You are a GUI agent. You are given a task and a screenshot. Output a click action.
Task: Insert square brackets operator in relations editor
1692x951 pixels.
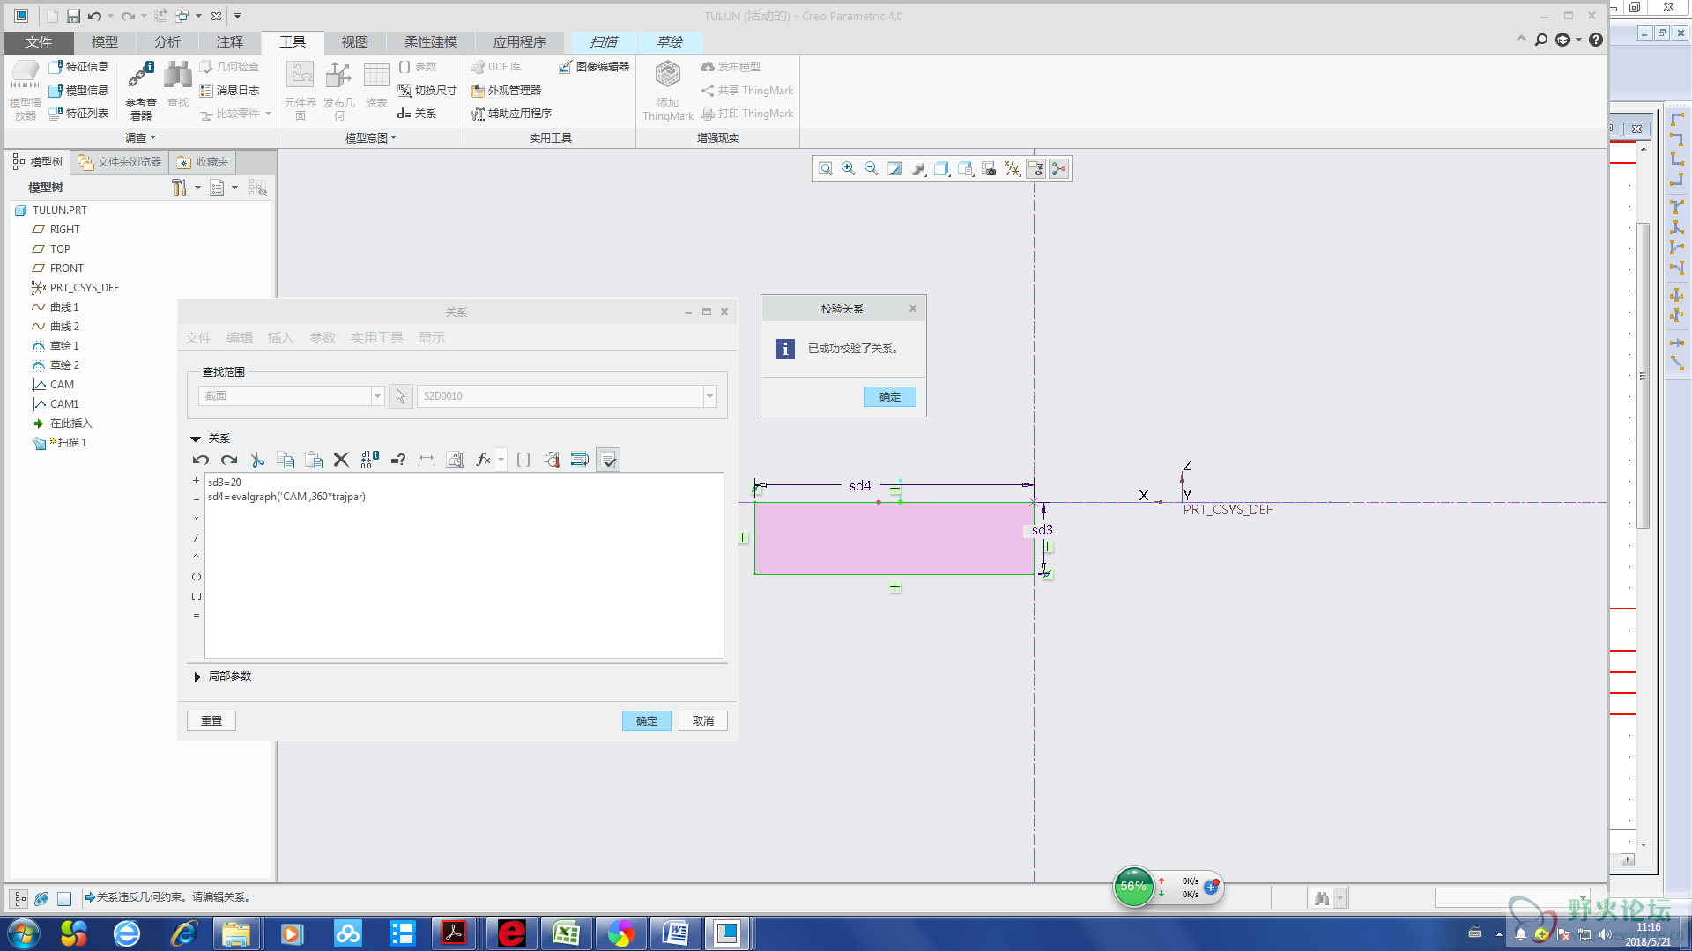tap(196, 596)
